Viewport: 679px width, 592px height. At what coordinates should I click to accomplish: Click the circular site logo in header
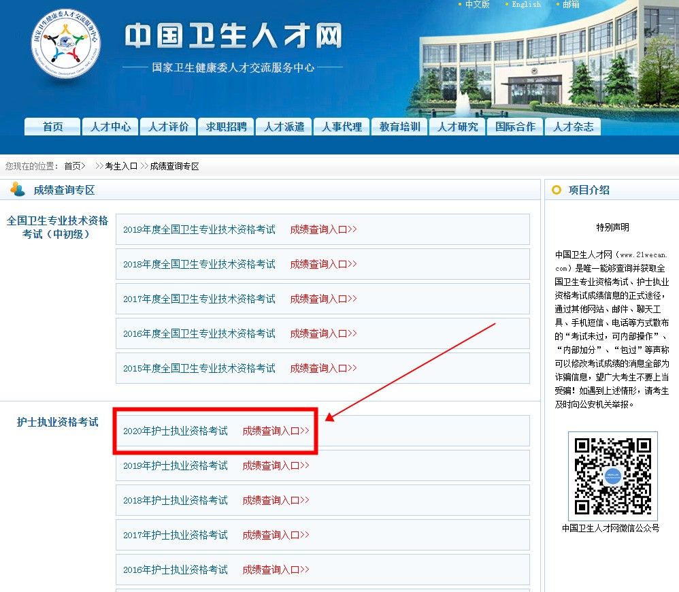(x=65, y=44)
